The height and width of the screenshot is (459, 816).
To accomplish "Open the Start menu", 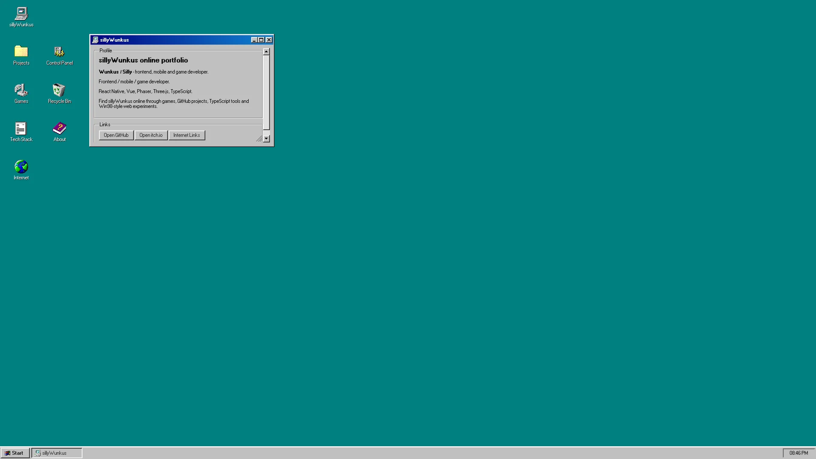I will (x=15, y=453).
